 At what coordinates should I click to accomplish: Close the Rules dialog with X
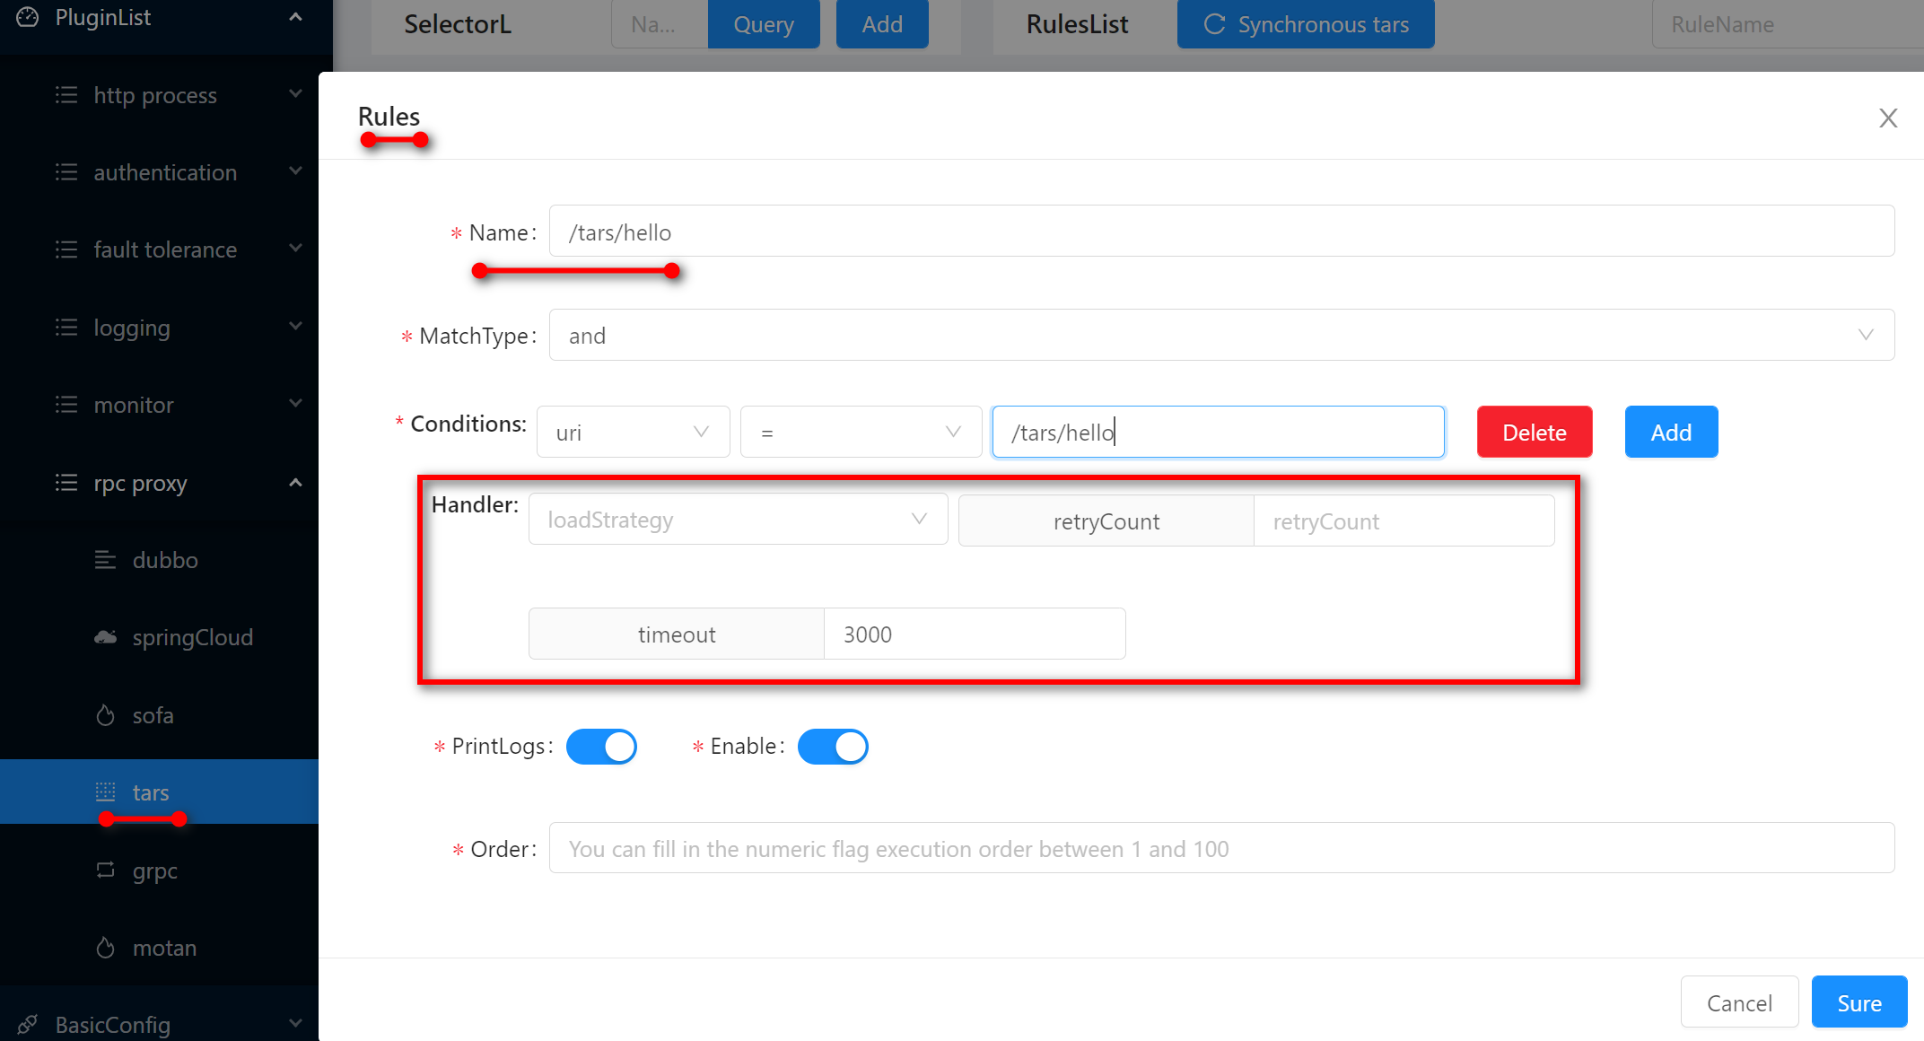[1887, 118]
